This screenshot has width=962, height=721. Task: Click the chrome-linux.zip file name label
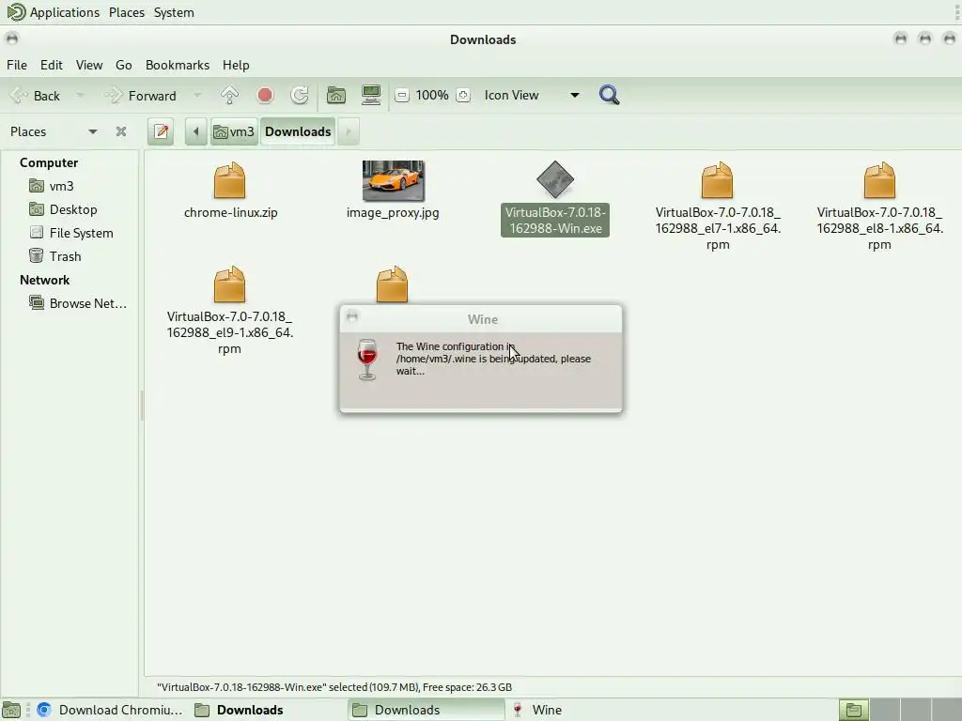231,213
